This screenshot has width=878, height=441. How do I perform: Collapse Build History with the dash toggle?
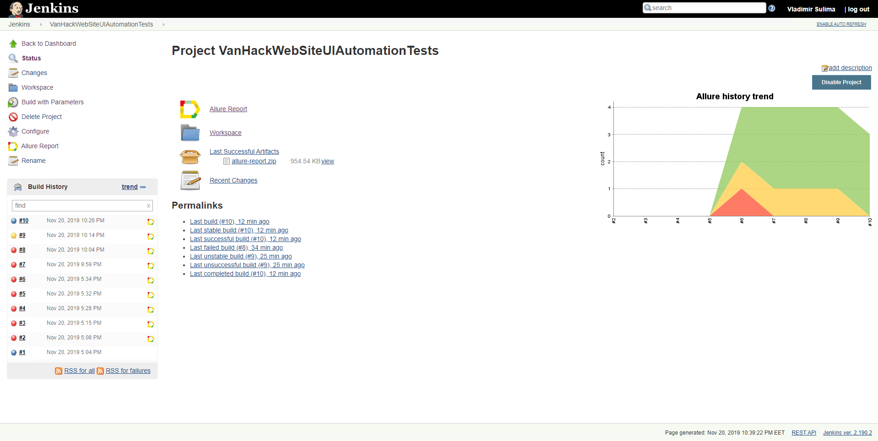[143, 187]
